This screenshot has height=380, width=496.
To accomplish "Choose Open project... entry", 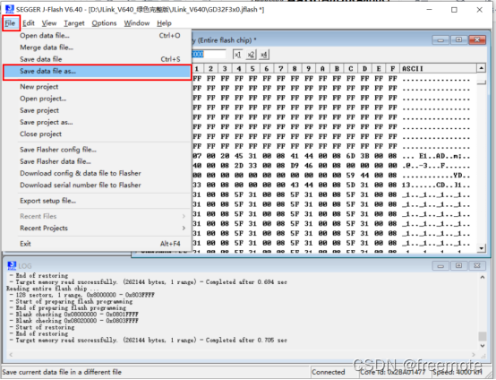I will point(97,99).
